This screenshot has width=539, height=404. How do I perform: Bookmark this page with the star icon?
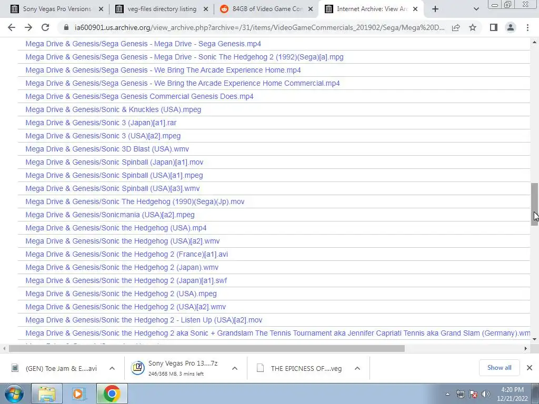pyautogui.click(x=473, y=27)
